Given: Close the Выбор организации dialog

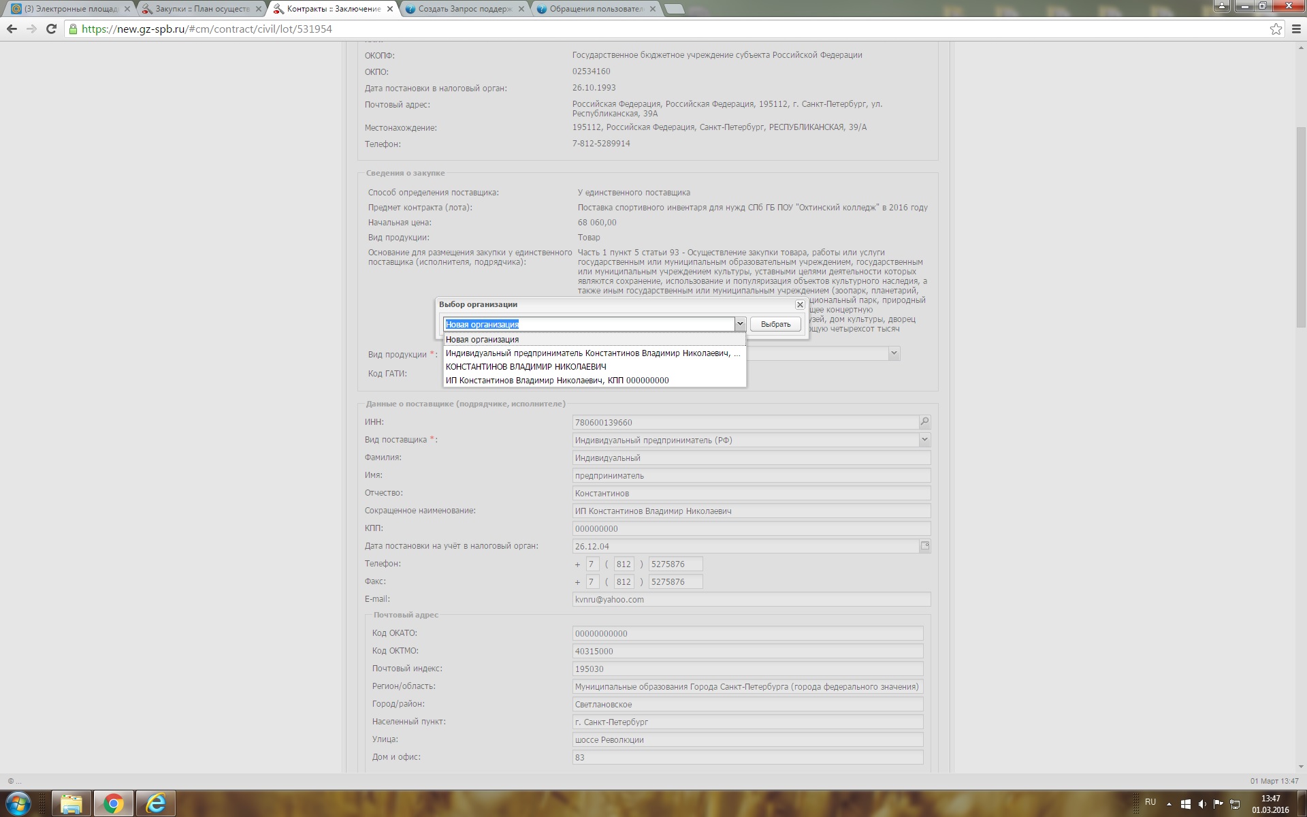Looking at the screenshot, I should (x=800, y=305).
